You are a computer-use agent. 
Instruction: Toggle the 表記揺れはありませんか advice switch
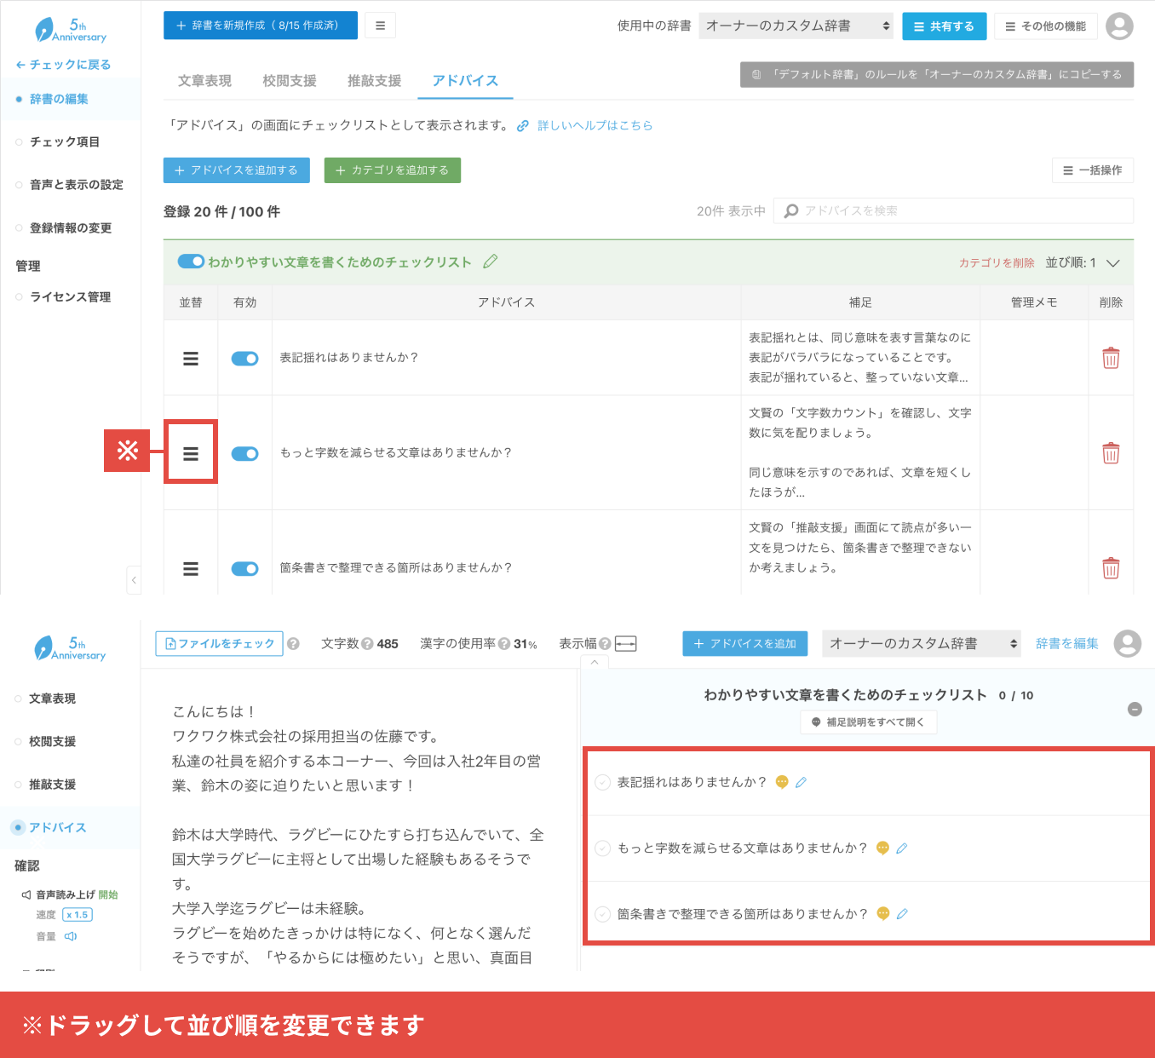click(245, 359)
